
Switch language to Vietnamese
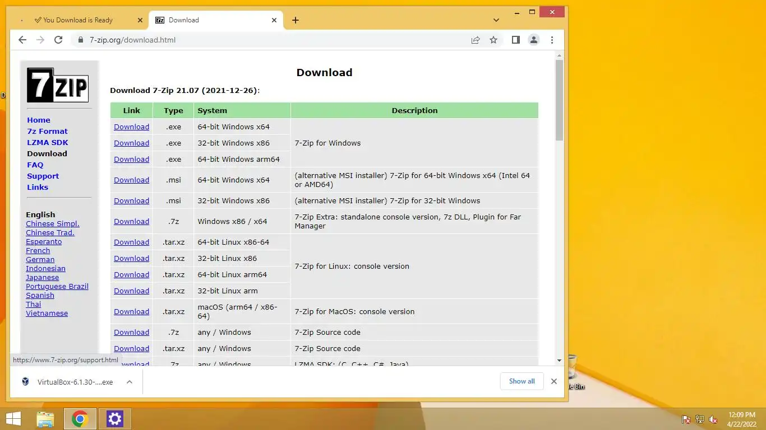point(47,313)
